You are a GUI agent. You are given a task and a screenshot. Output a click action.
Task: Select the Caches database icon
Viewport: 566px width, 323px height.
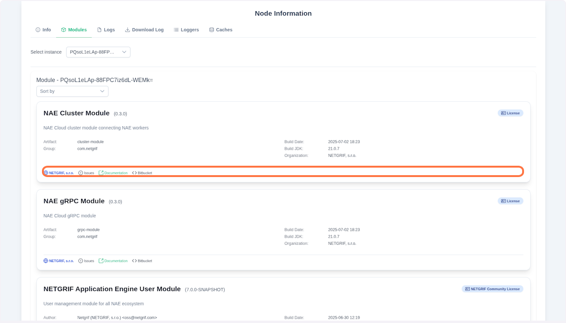coord(210,29)
